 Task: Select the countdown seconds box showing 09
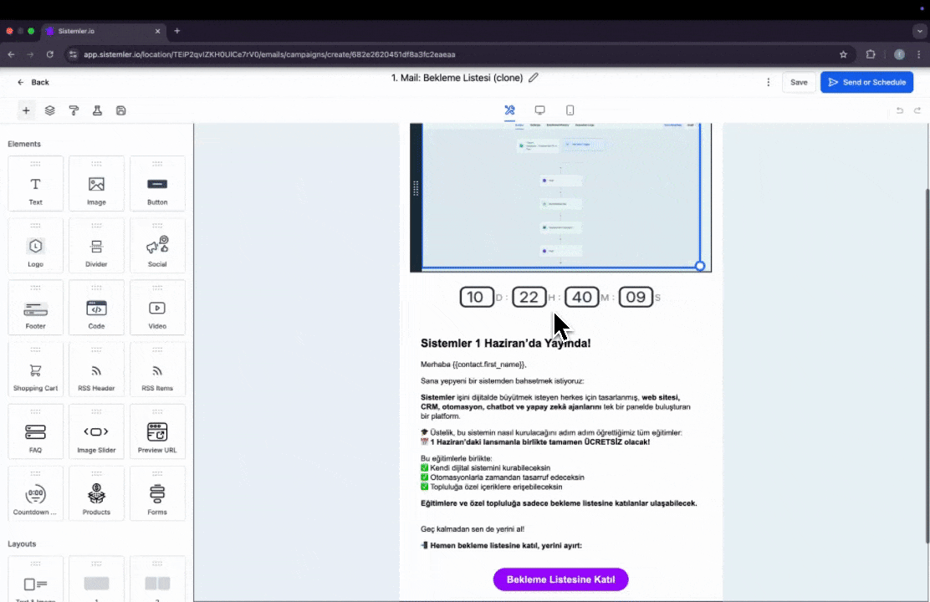tap(636, 297)
